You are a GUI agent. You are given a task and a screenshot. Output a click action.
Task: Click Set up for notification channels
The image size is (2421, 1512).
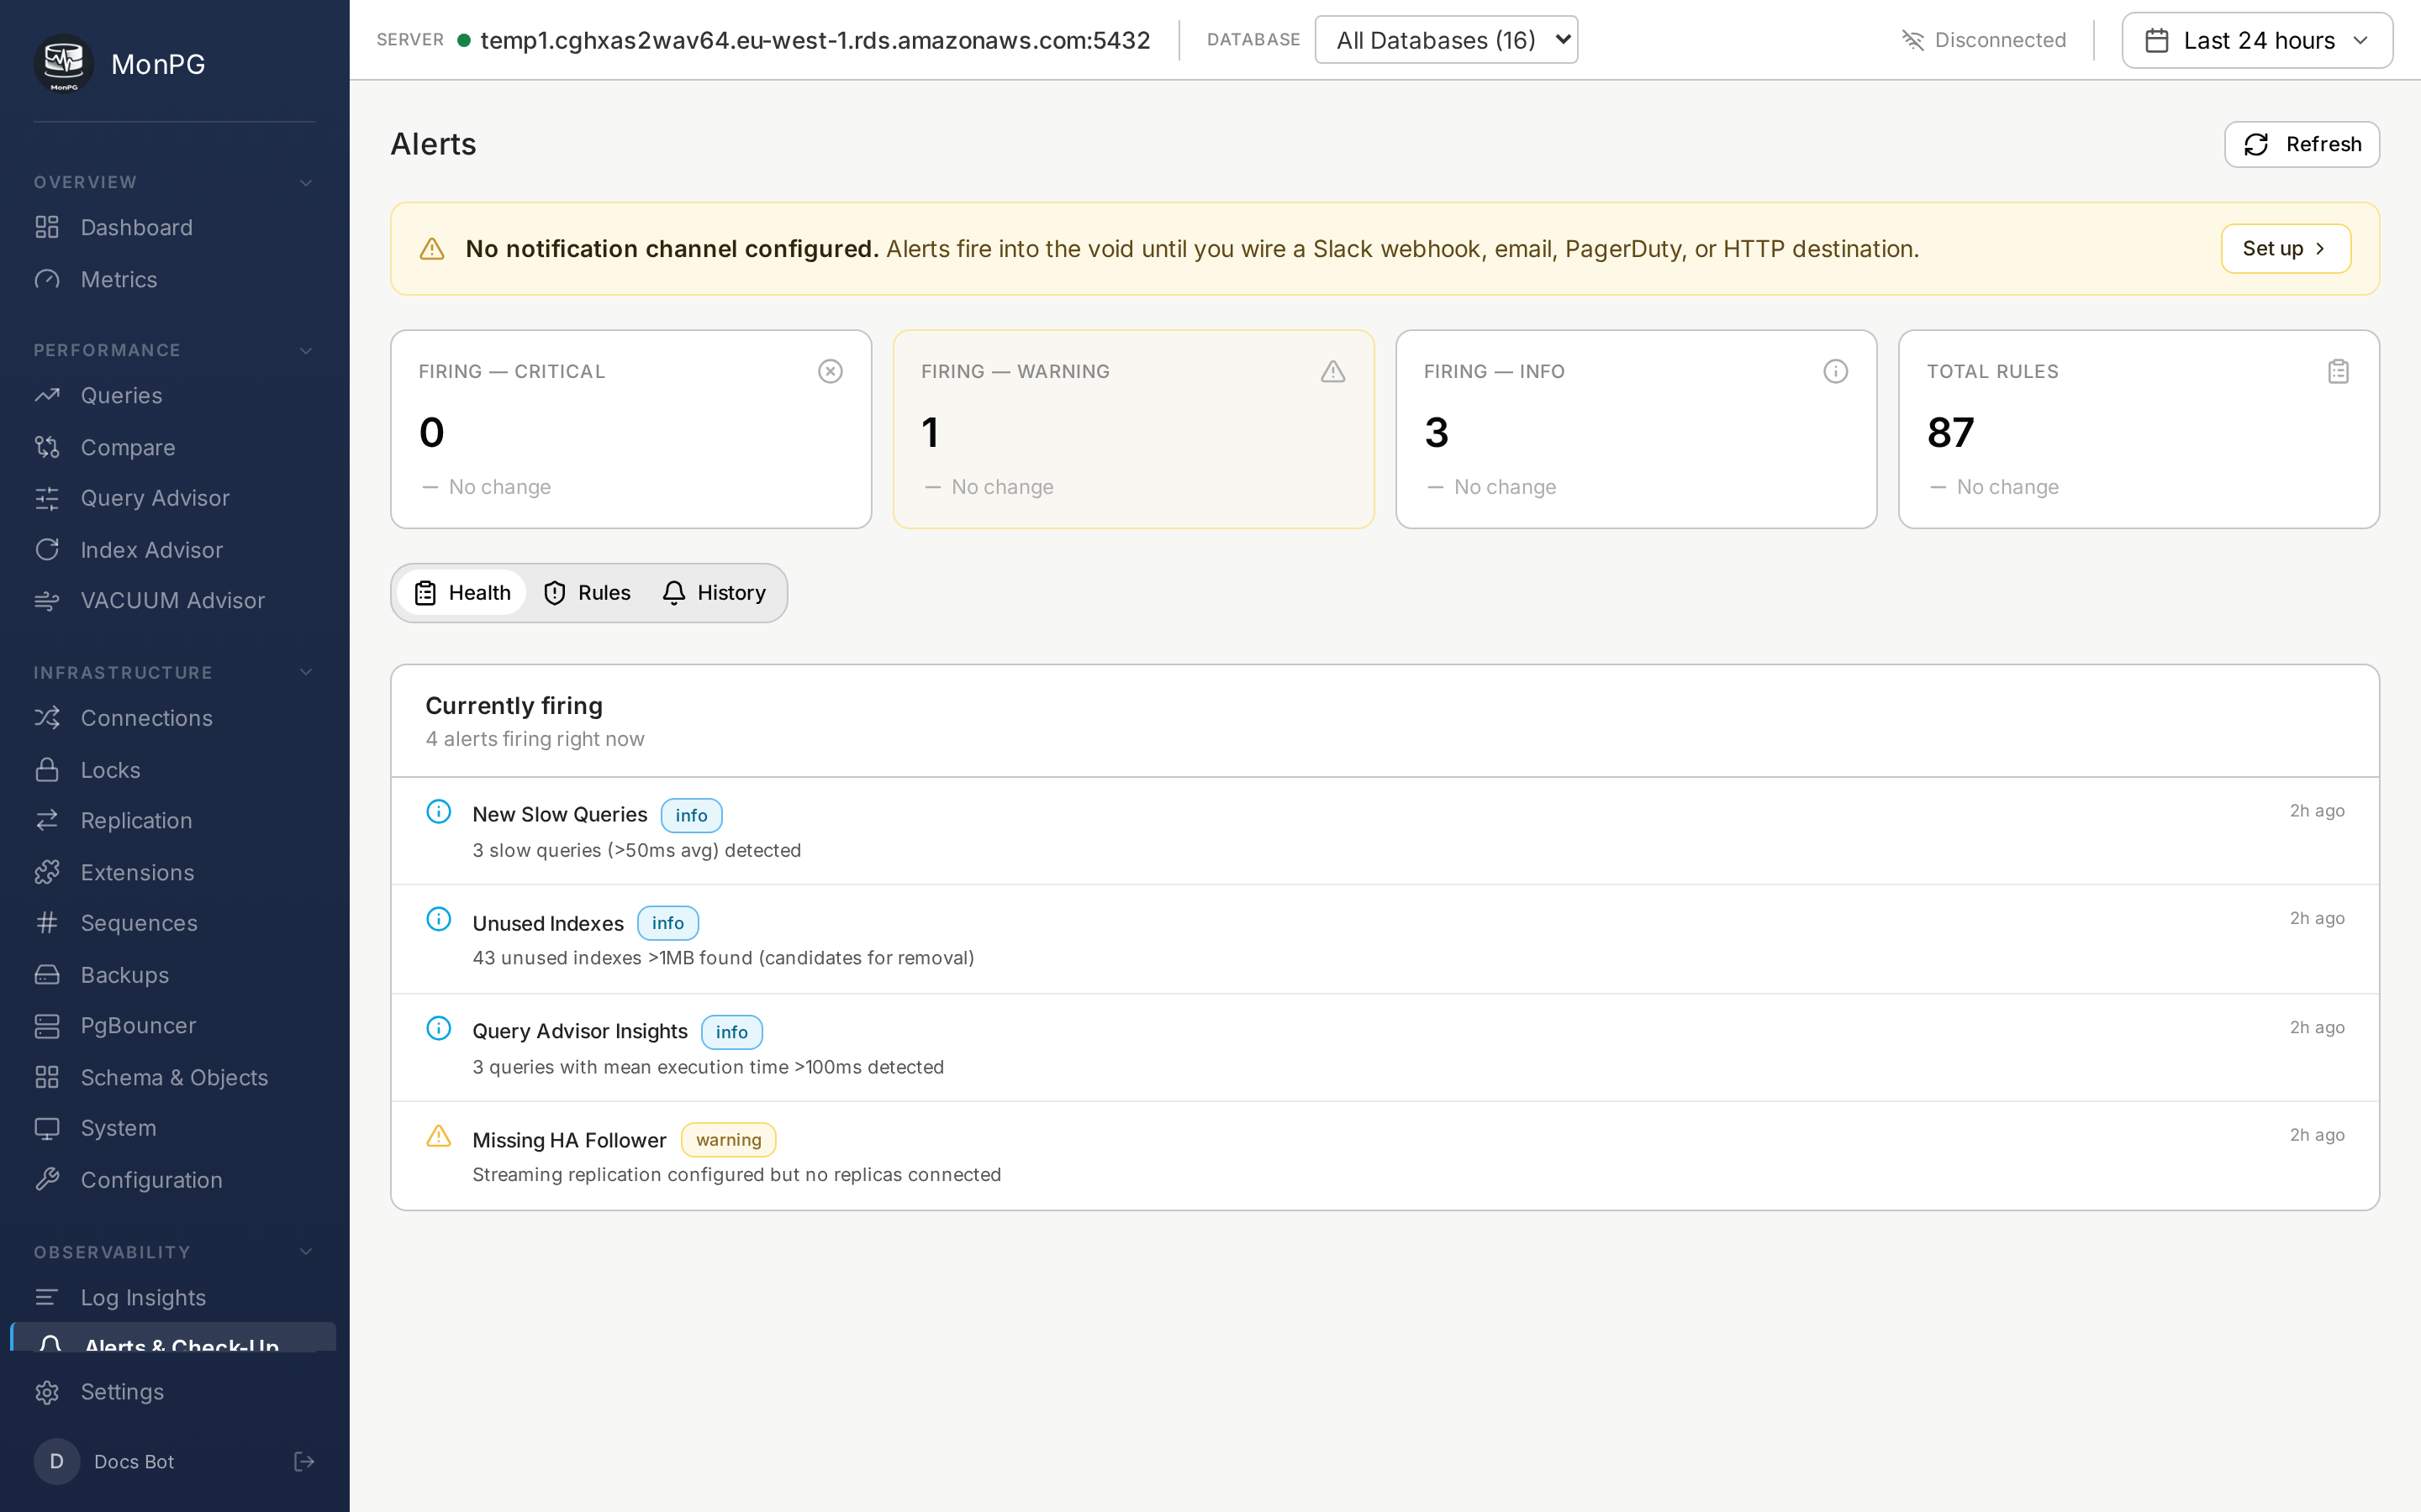[2285, 248]
